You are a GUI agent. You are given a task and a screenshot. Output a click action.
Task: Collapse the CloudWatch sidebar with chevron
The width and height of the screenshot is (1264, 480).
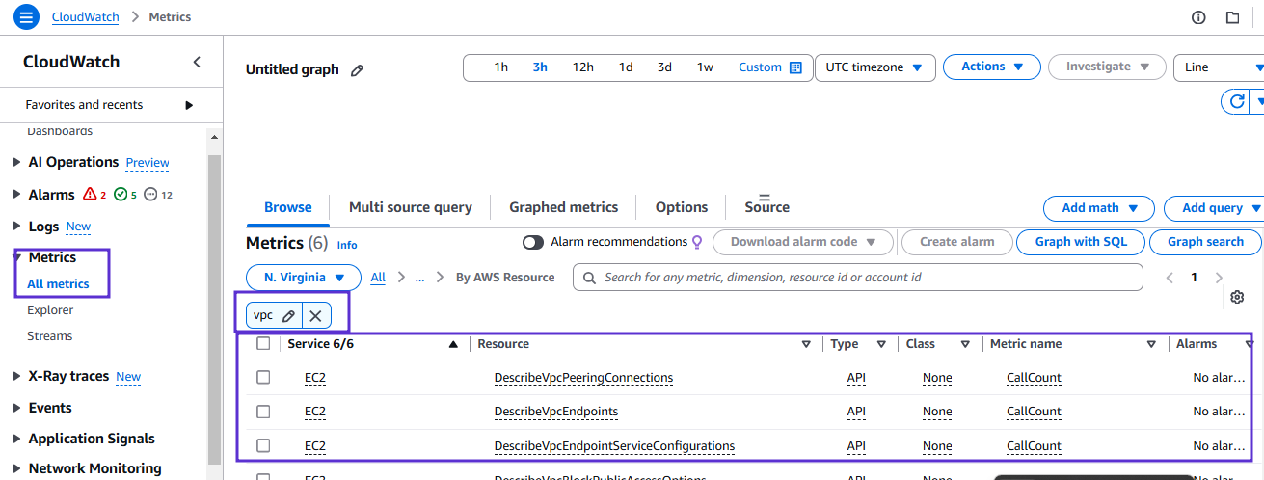[197, 62]
